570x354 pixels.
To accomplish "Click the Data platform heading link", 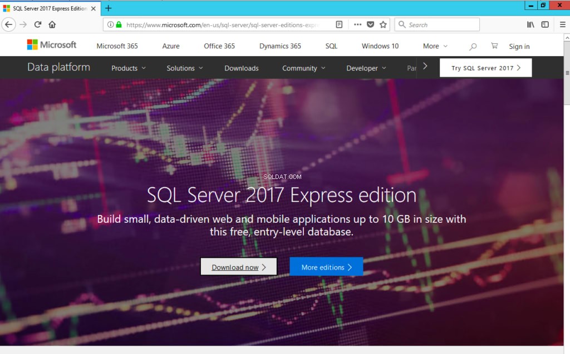I will tap(58, 67).
